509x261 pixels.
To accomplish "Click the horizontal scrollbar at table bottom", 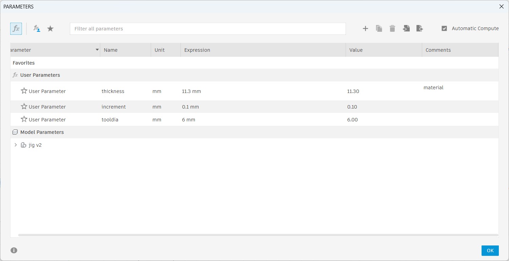I will [x=258, y=235].
